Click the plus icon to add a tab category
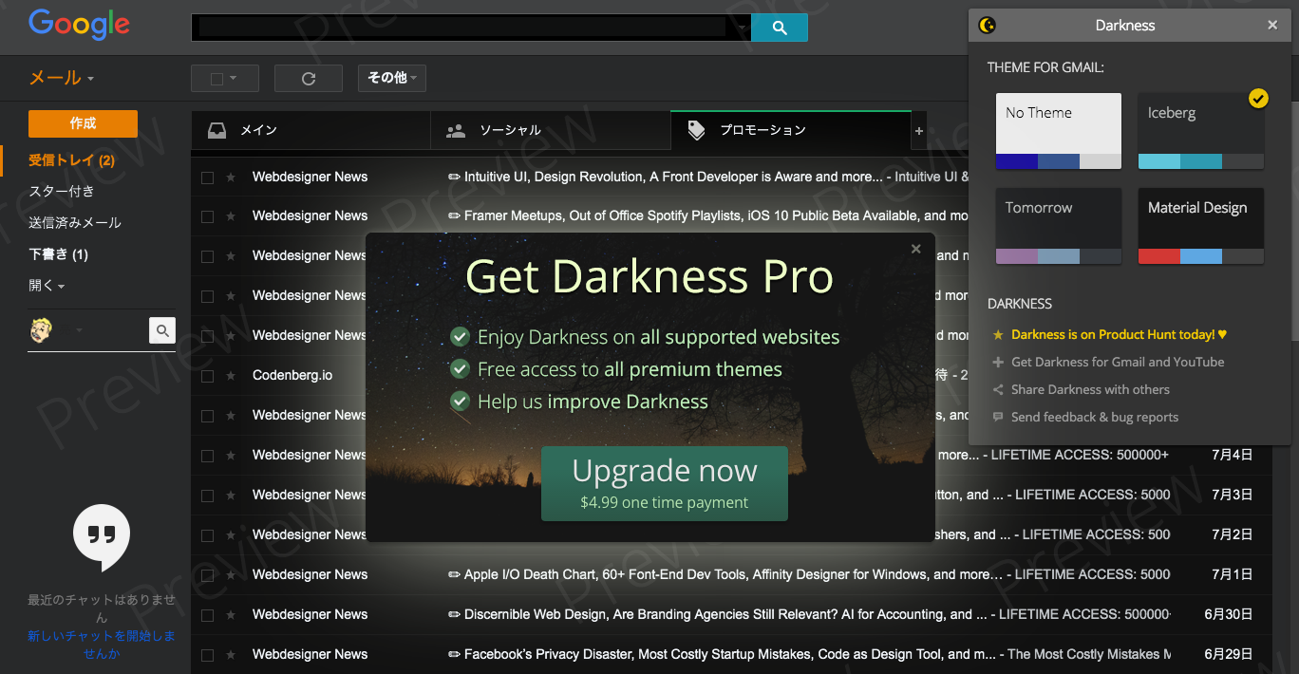1299x674 pixels. coord(919,129)
